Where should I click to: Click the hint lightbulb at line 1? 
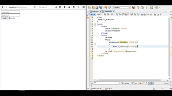pyautogui.click(x=92, y=17)
